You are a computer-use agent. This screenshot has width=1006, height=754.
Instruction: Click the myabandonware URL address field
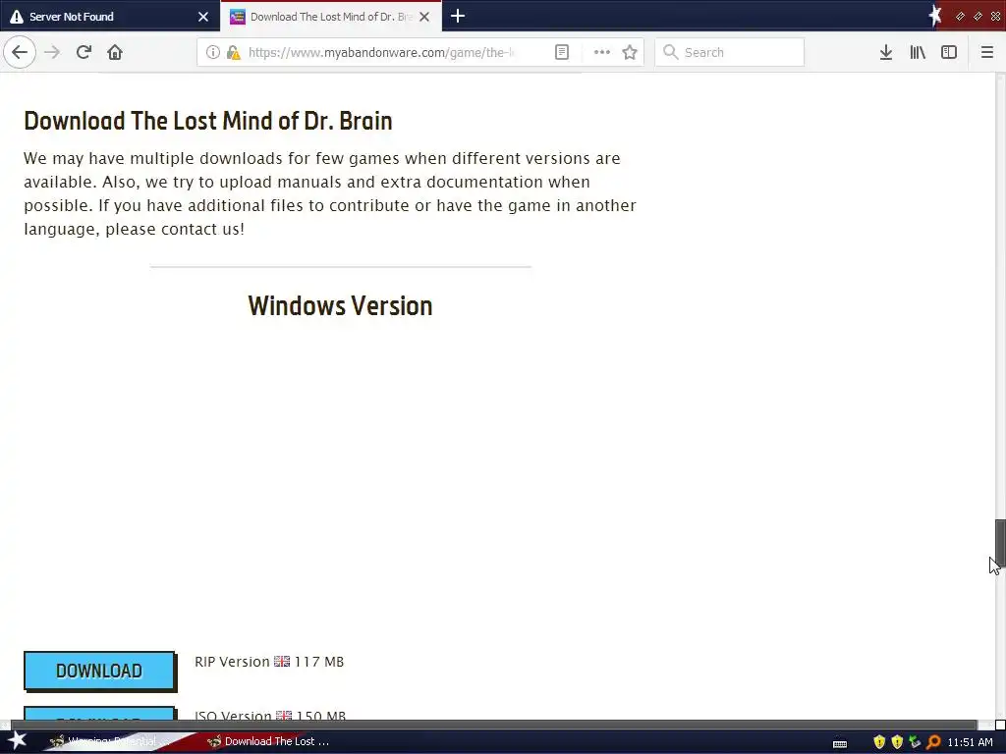coord(381,52)
